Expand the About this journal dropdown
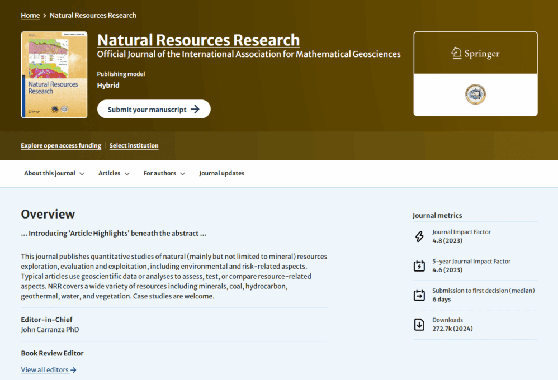 (x=54, y=173)
